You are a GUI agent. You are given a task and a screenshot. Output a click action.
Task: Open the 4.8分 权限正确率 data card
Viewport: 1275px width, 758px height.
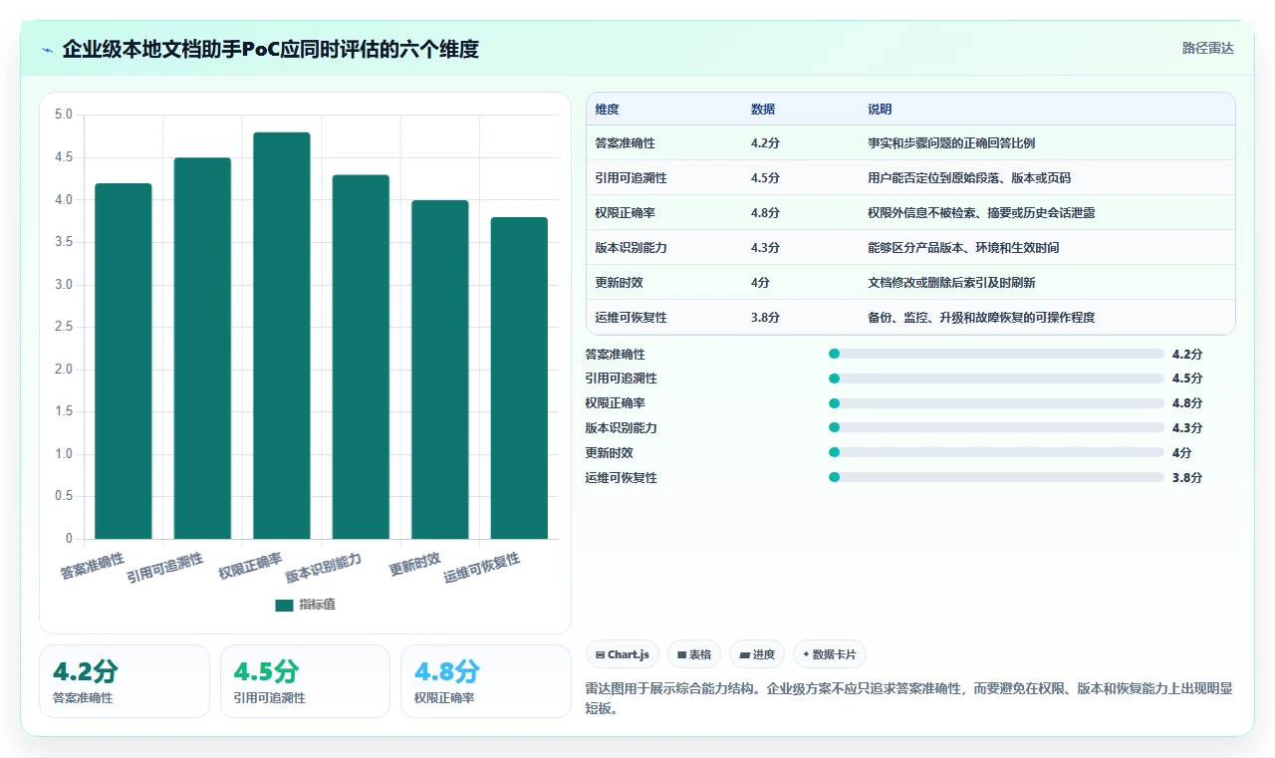click(x=485, y=681)
